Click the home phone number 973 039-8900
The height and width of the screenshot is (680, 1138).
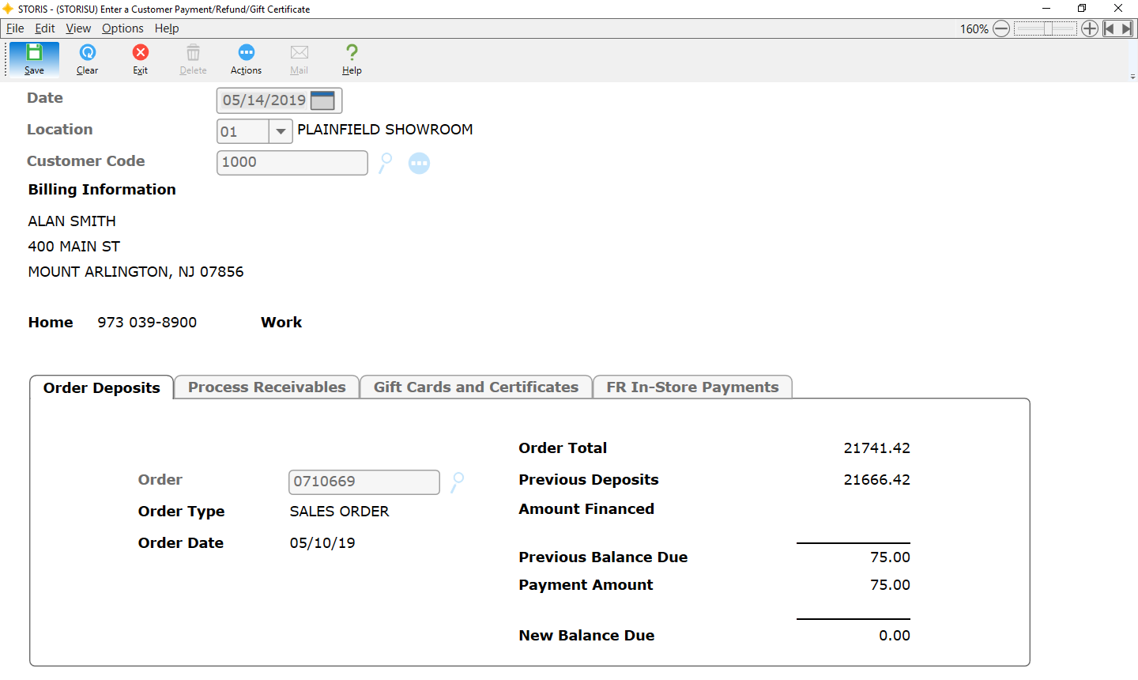(147, 323)
